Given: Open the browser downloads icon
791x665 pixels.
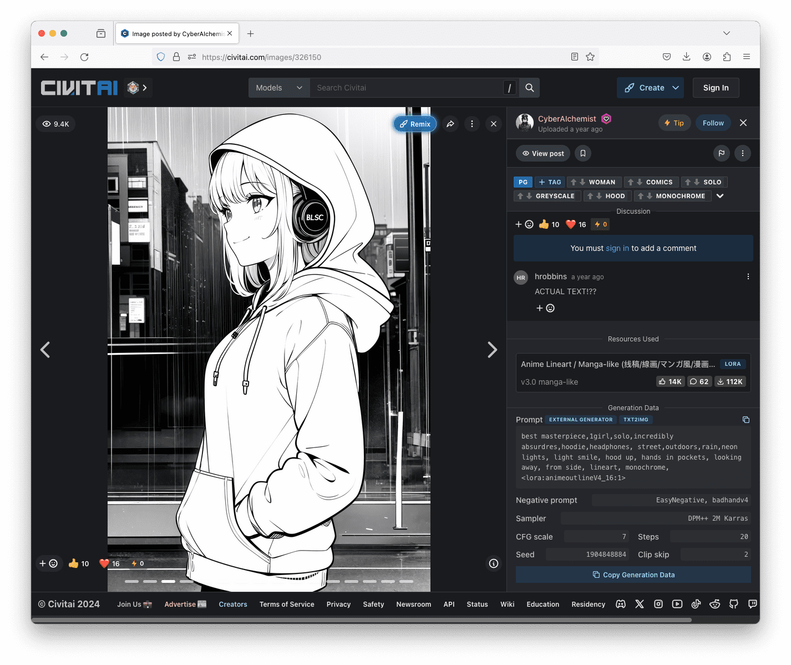Looking at the screenshot, I should click(x=687, y=57).
